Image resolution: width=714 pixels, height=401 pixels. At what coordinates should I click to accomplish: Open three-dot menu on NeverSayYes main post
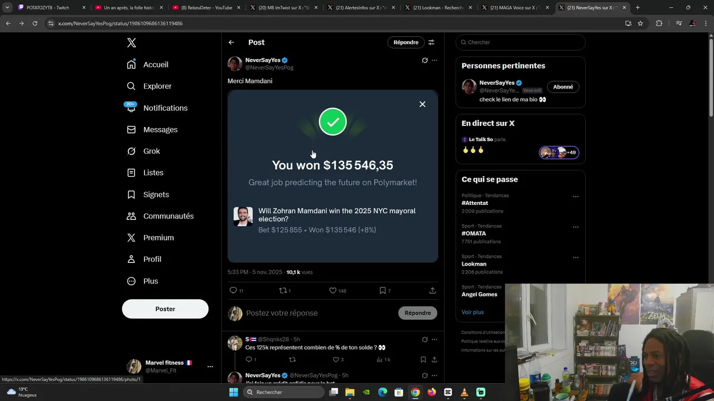pyautogui.click(x=435, y=60)
